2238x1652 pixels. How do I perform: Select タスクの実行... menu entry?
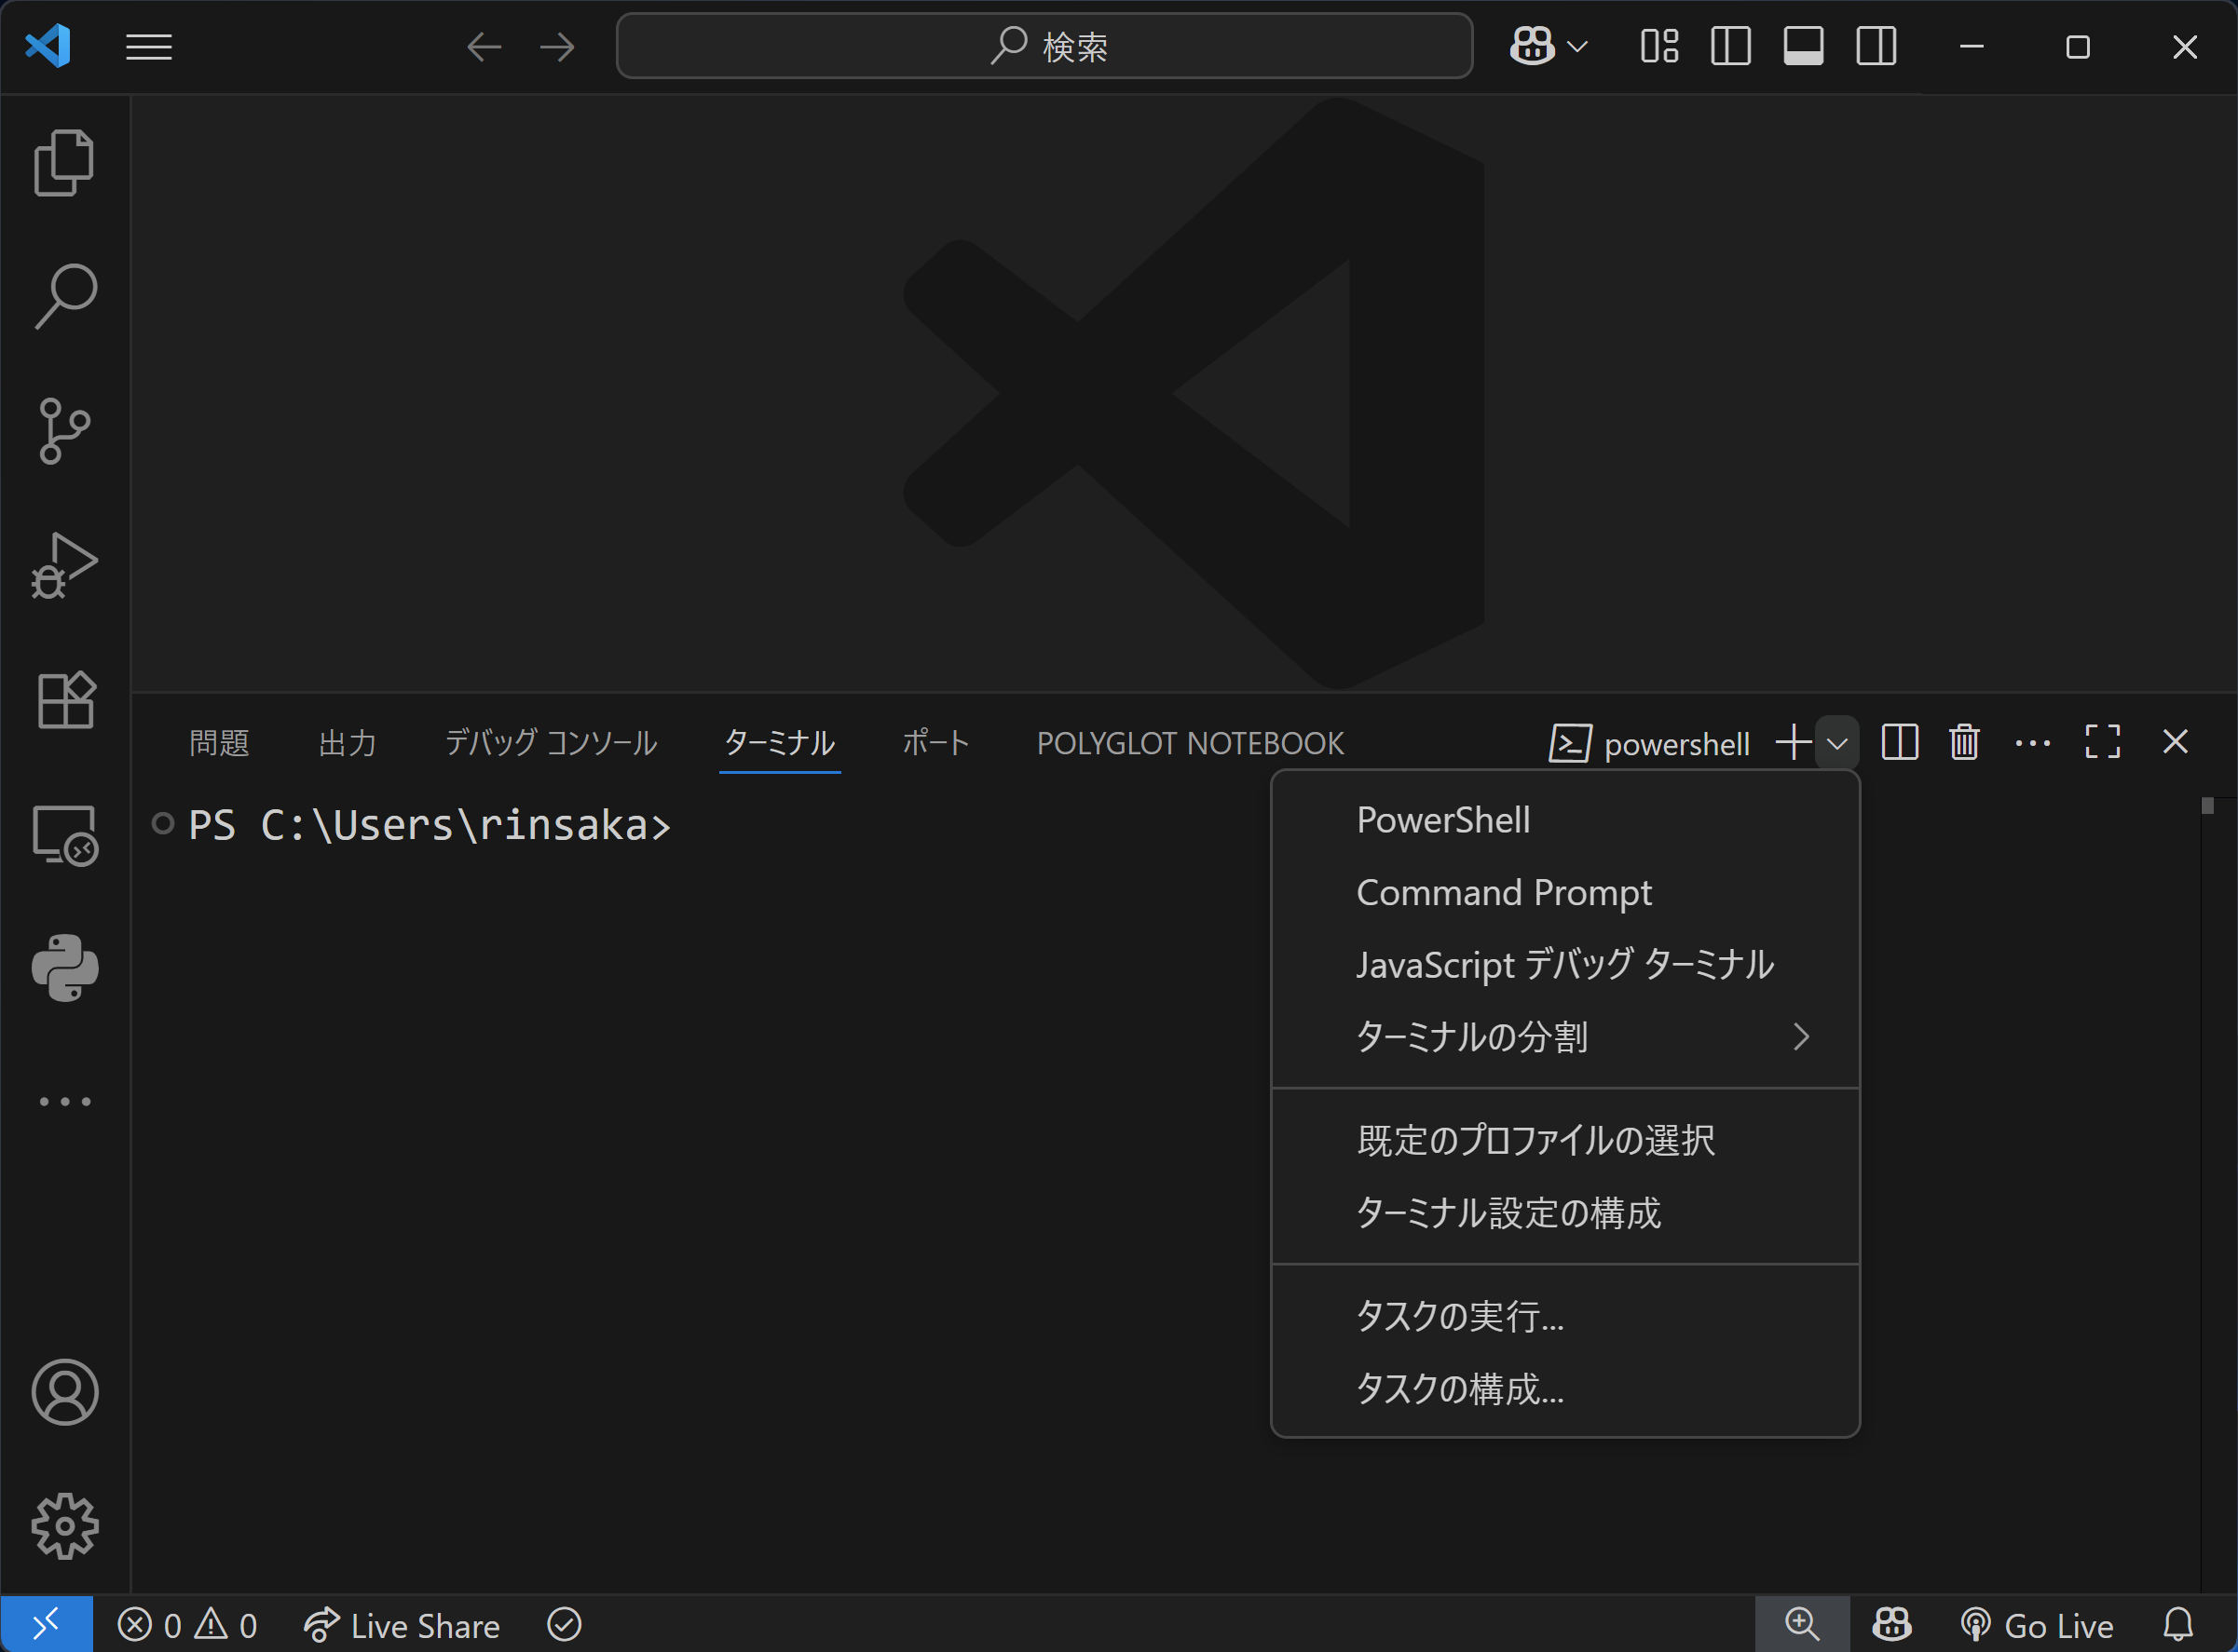1565,1316
